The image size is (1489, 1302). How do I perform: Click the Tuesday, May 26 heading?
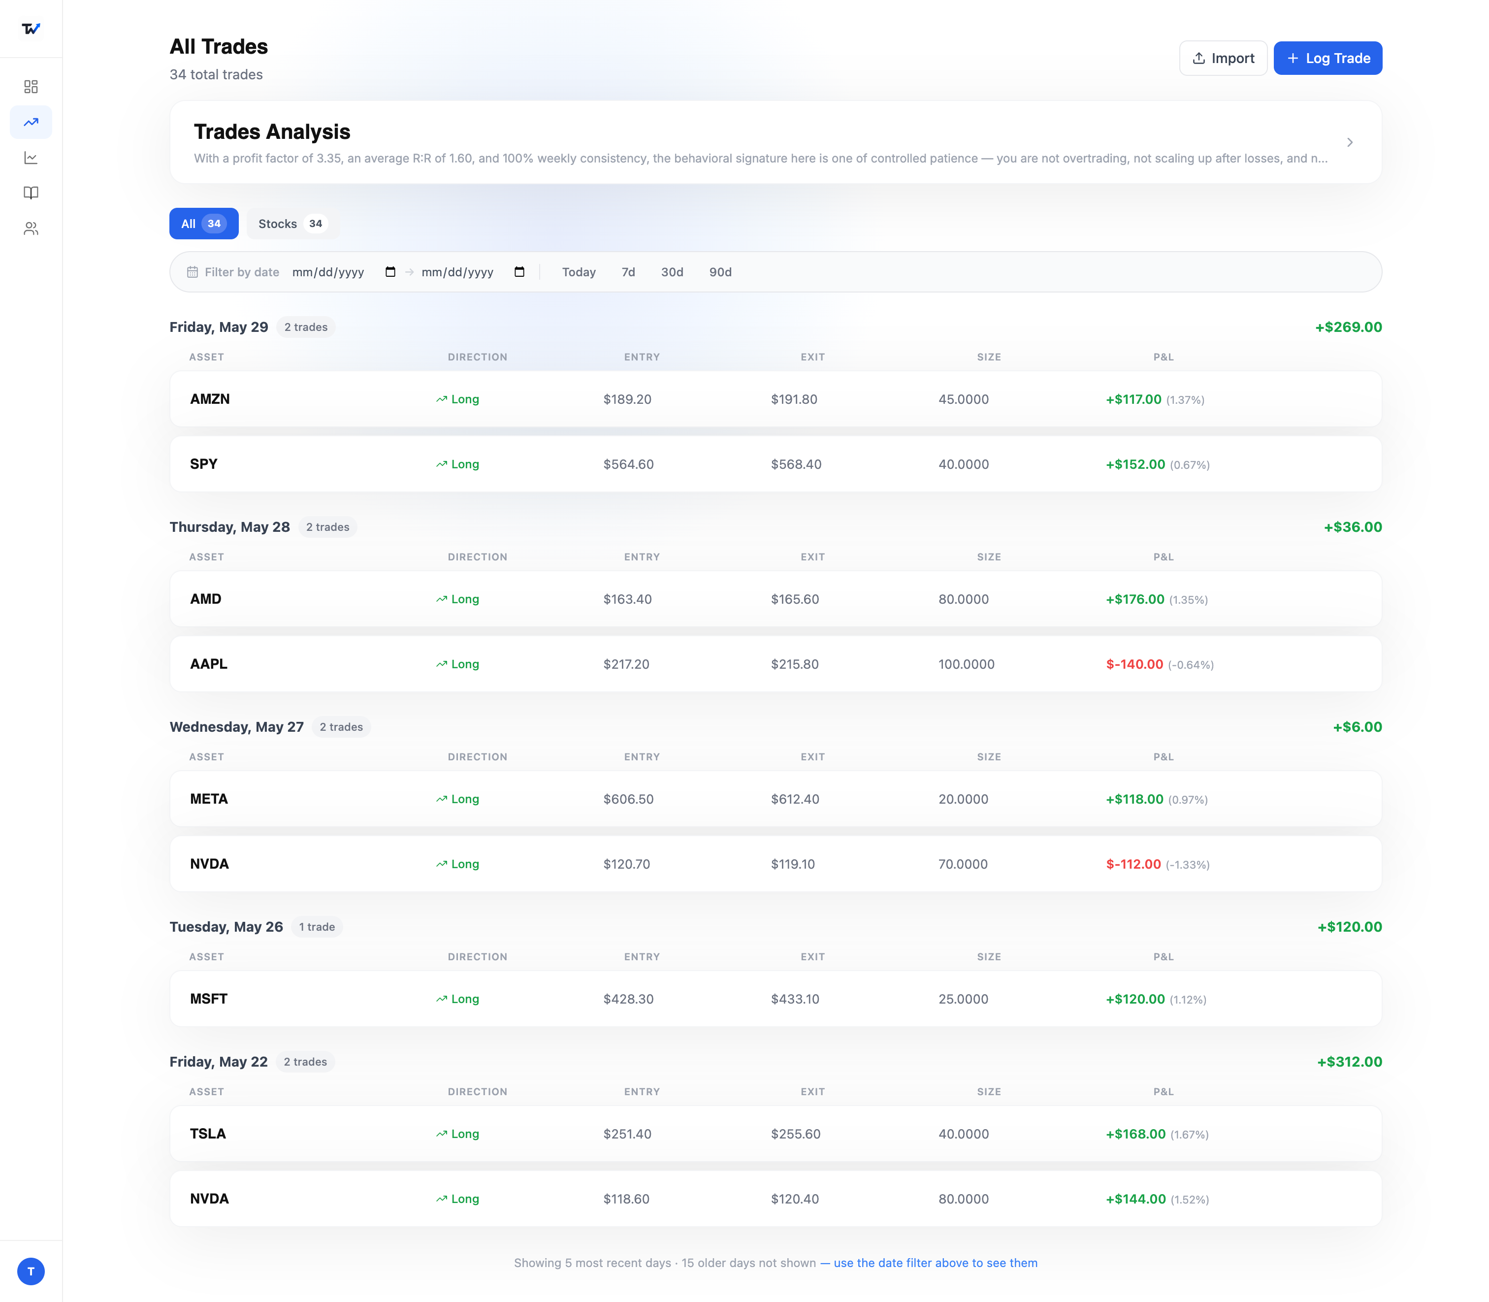[226, 927]
